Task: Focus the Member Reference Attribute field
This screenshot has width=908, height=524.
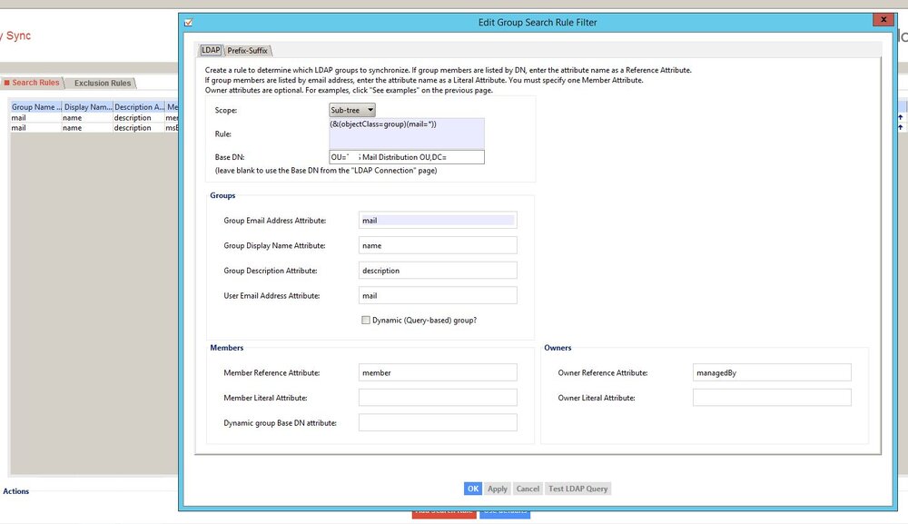Action: (x=438, y=373)
